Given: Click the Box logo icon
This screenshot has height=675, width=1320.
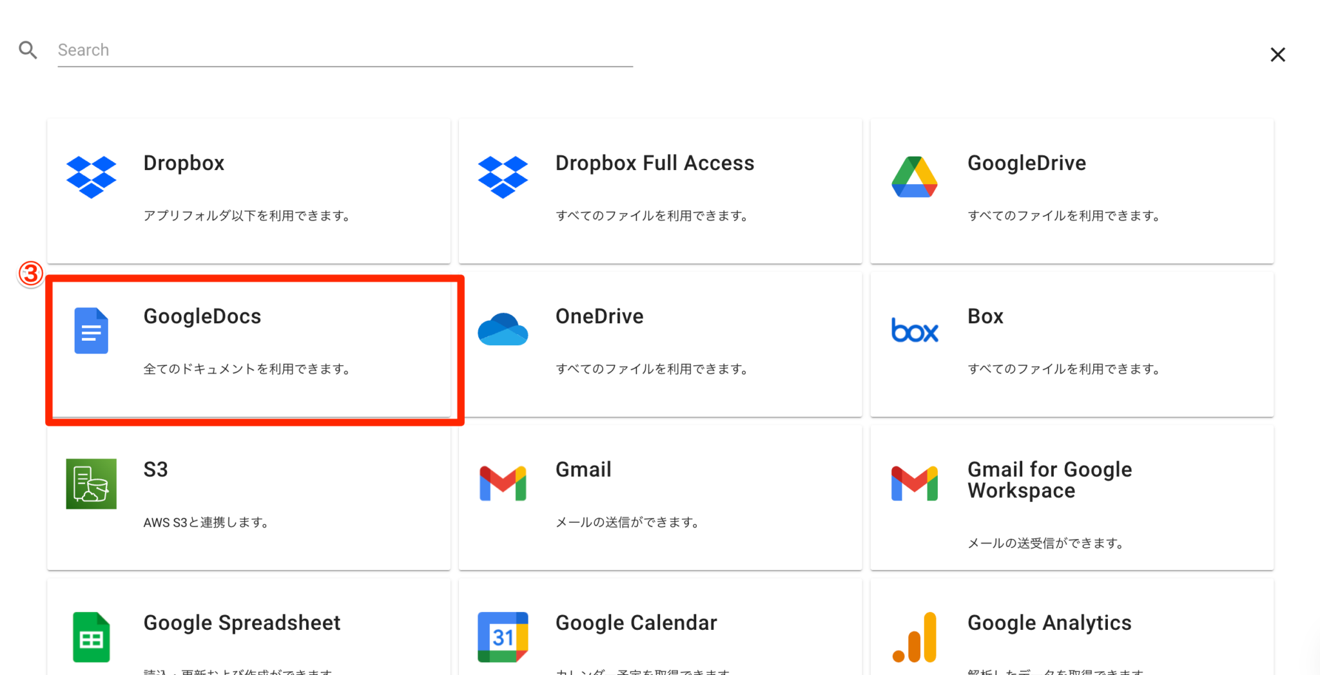Looking at the screenshot, I should (915, 330).
